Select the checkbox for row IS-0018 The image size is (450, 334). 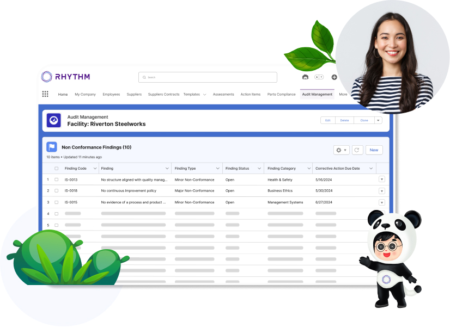coord(56,191)
